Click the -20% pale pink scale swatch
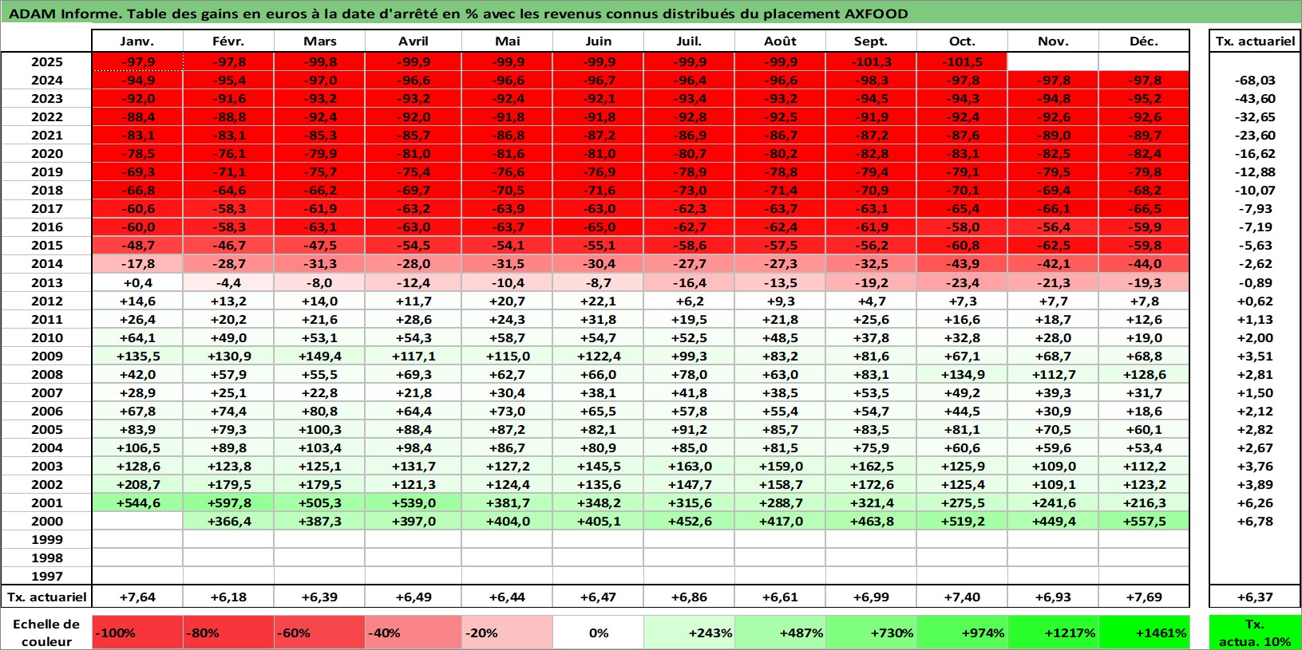The image size is (1302, 650). [507, 632]
